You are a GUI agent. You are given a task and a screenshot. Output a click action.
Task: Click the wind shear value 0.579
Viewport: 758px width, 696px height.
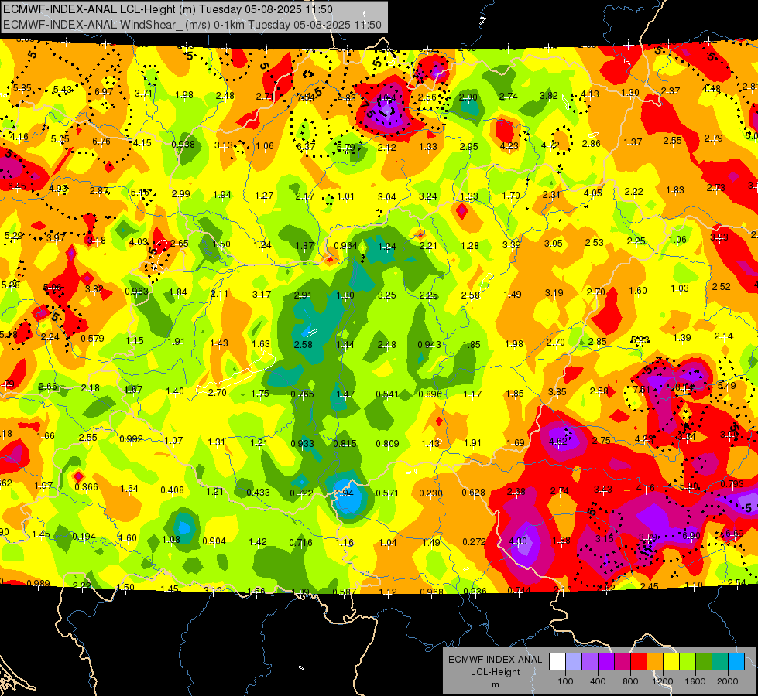point(92,338)
